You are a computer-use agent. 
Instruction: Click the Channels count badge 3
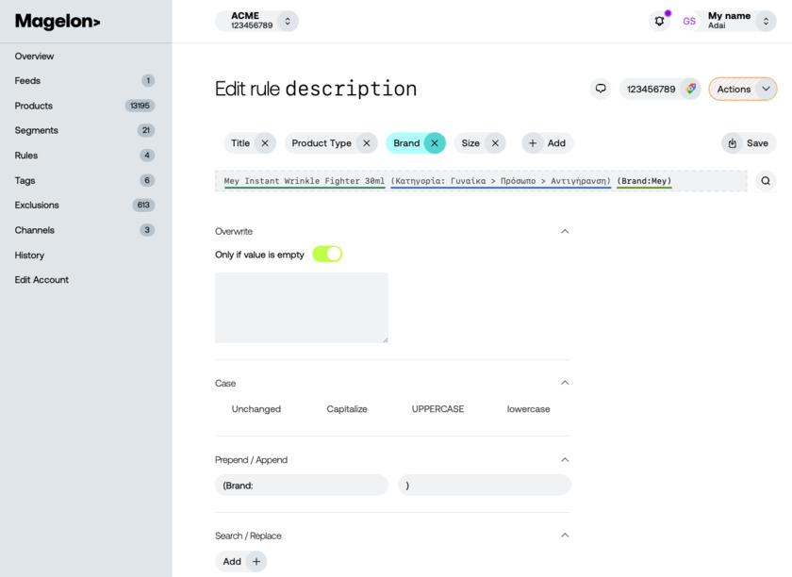click(x=147, y=230)
